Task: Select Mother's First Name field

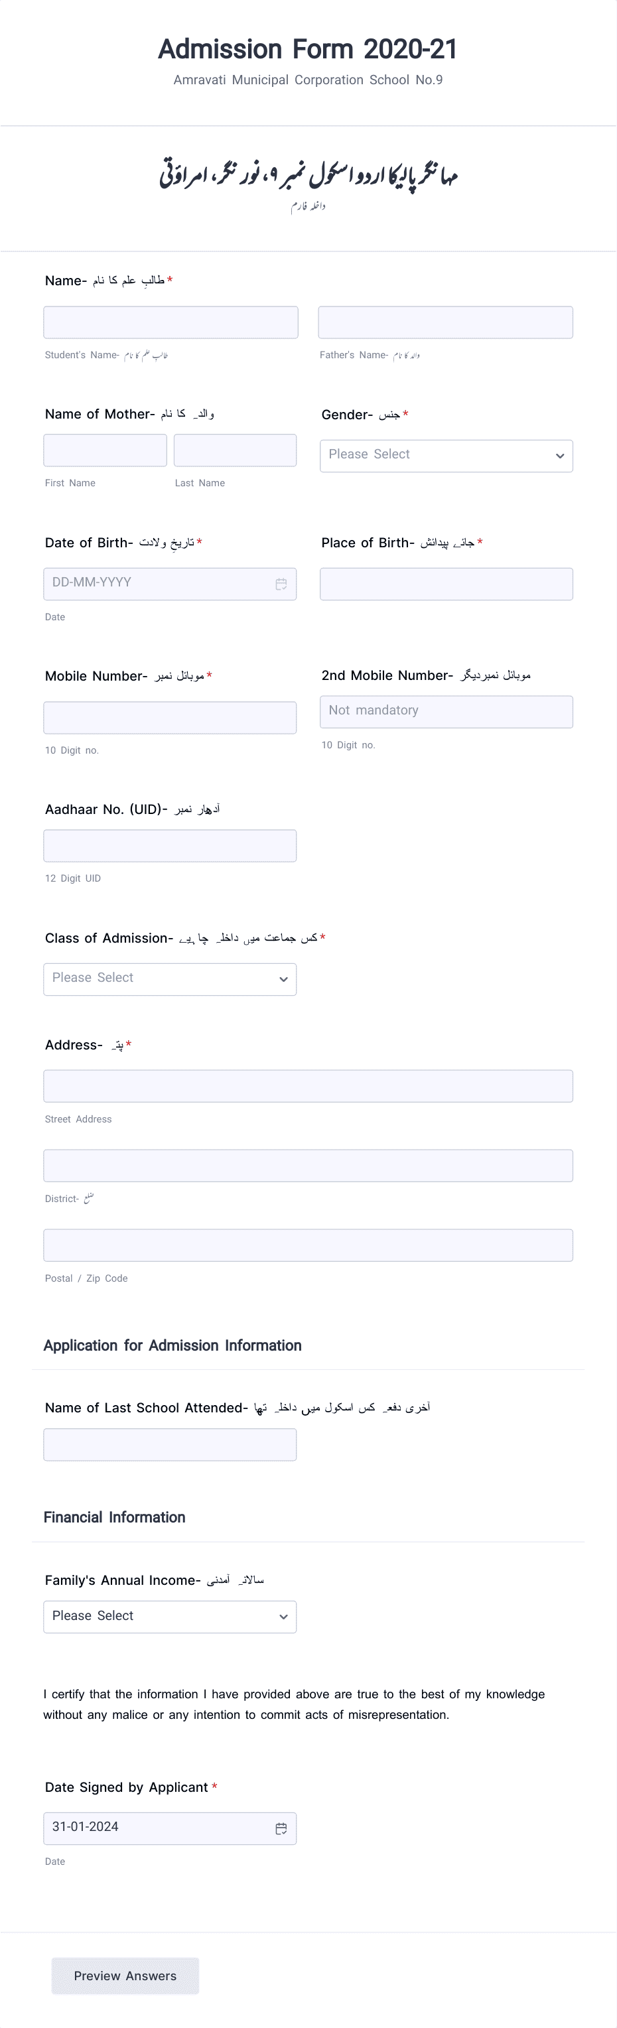Action: point(105,450)
